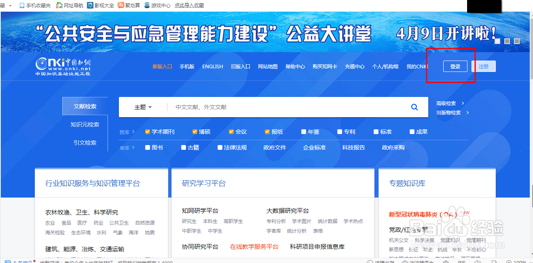This screenshot has height=263, width=533.
Task: Open the 协同研究平台 link
Action: pyautogui.click(x=200, y=246)
